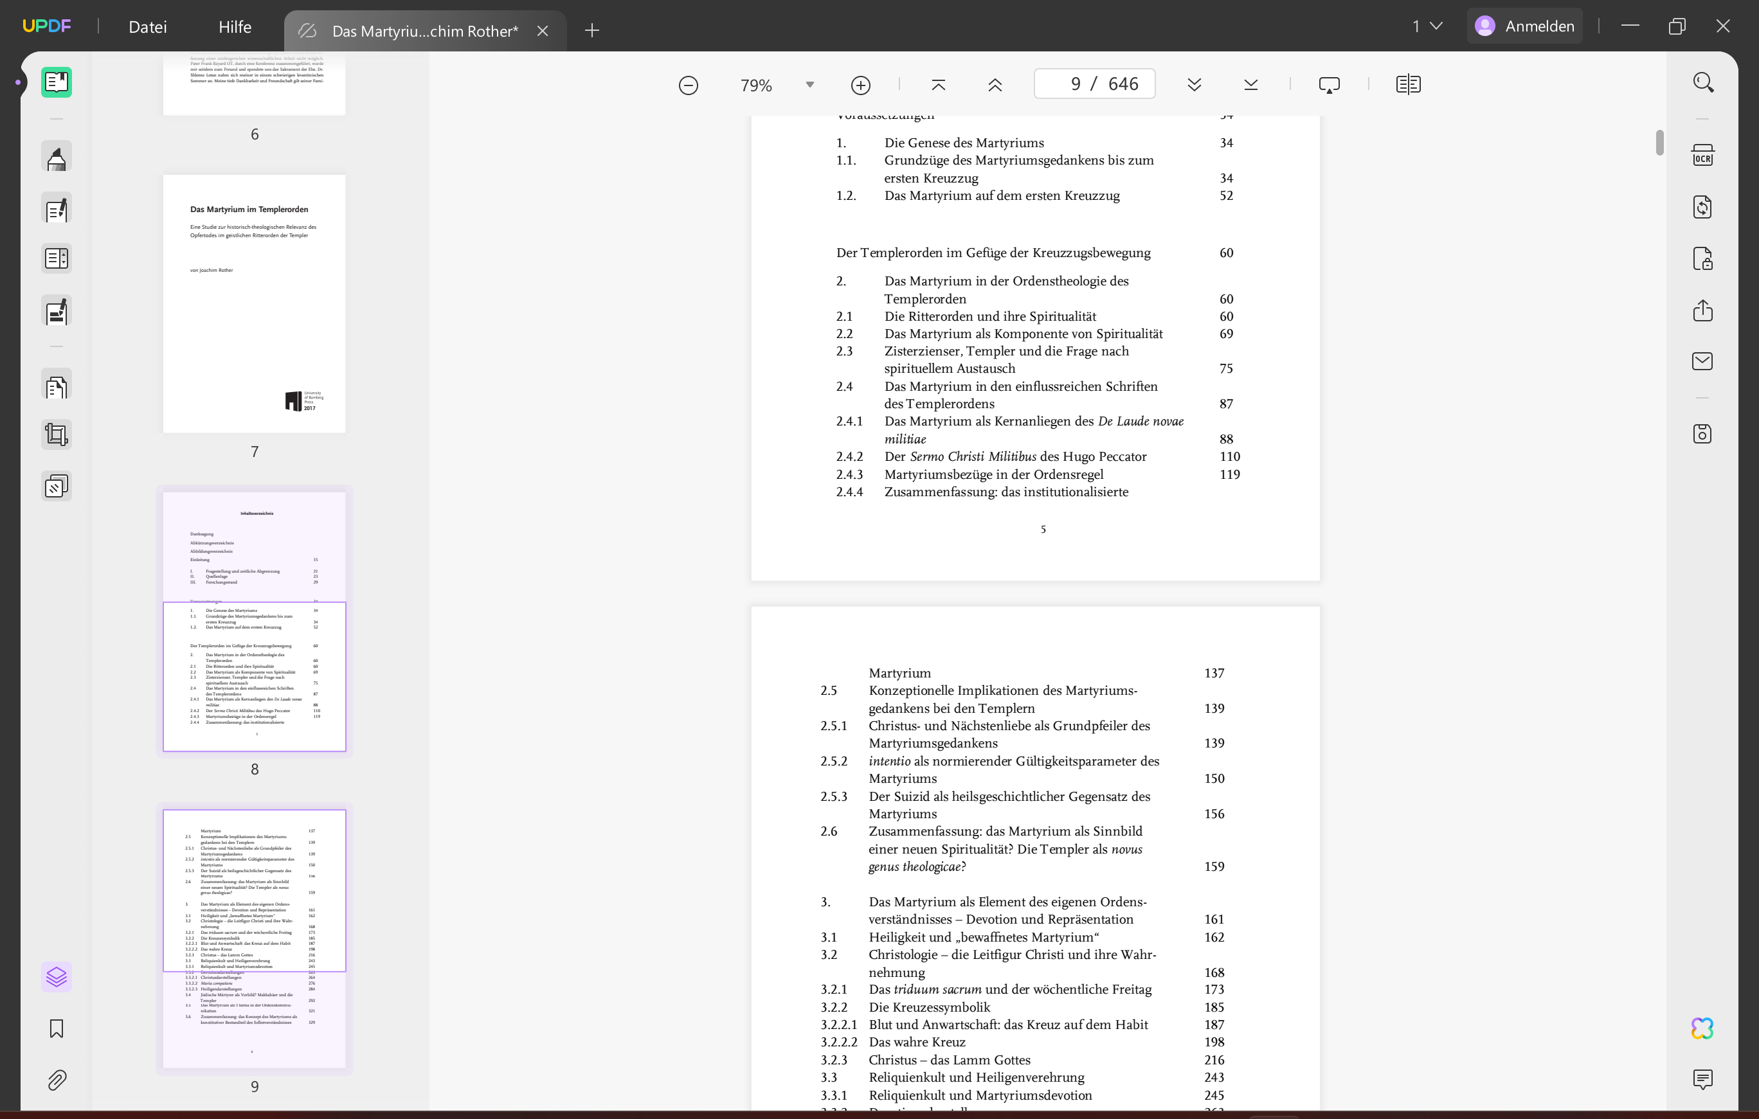Open the UPDF AI assistant icon
The height and width of the screenshot is (1119, 1759).
click(x=1702, y=1028)
